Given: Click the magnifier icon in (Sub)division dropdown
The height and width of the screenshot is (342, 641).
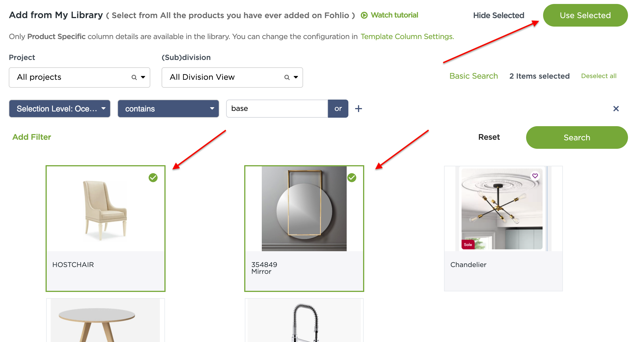Looking at the screenshot, I should tap(287, 77).
